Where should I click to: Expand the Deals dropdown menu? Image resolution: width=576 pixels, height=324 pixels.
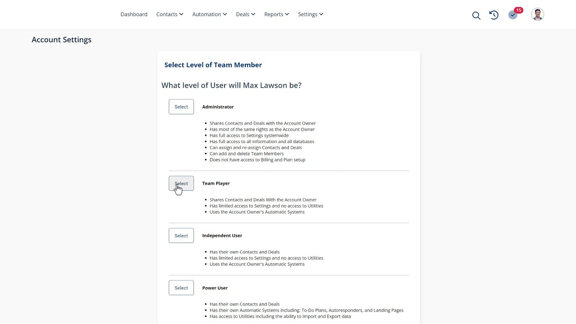point(245,14)
